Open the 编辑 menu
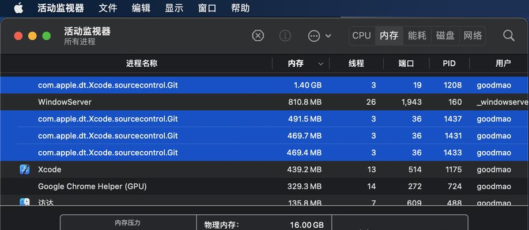 coord(141,8)
